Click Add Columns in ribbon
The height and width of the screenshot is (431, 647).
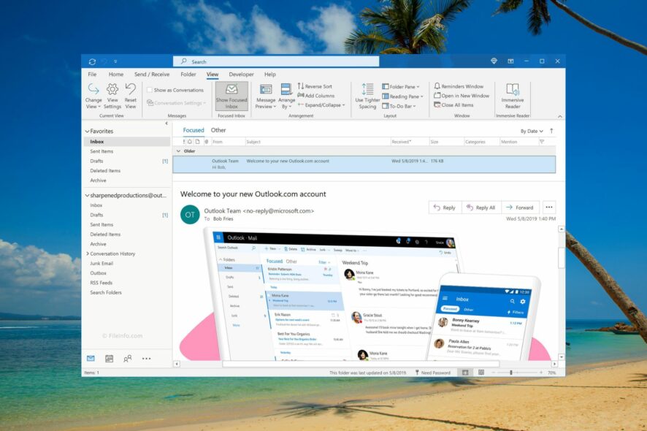pos(316,96)
